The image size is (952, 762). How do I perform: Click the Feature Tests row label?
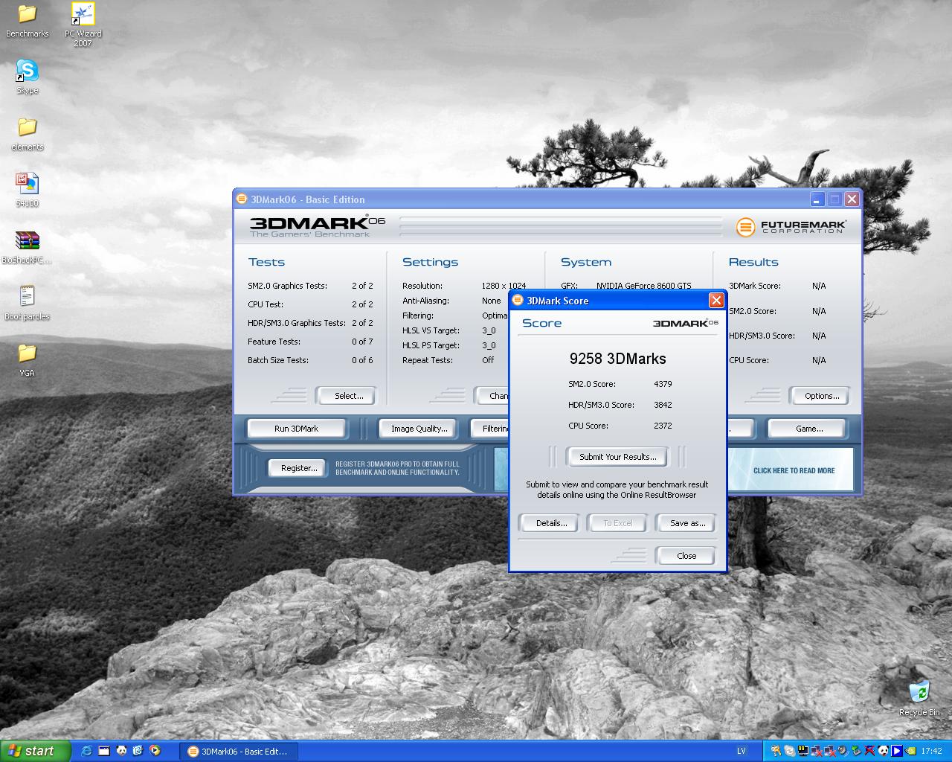point(274,342)
